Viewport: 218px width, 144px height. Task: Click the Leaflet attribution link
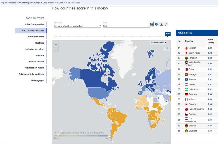(x=159, y=143)
